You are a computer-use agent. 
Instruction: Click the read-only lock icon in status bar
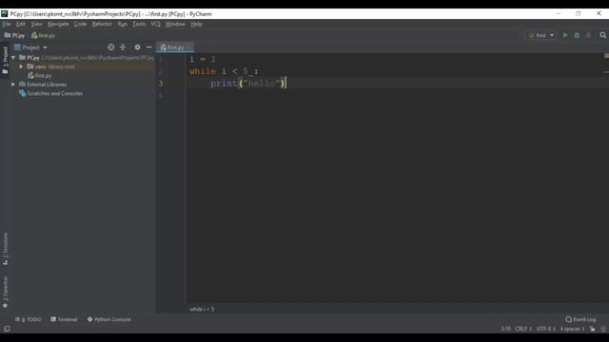tap(592, 329)
